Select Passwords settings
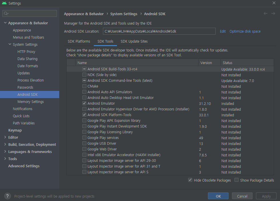Image resolution: width=280 pixels, height=201 pixels. 25,87
